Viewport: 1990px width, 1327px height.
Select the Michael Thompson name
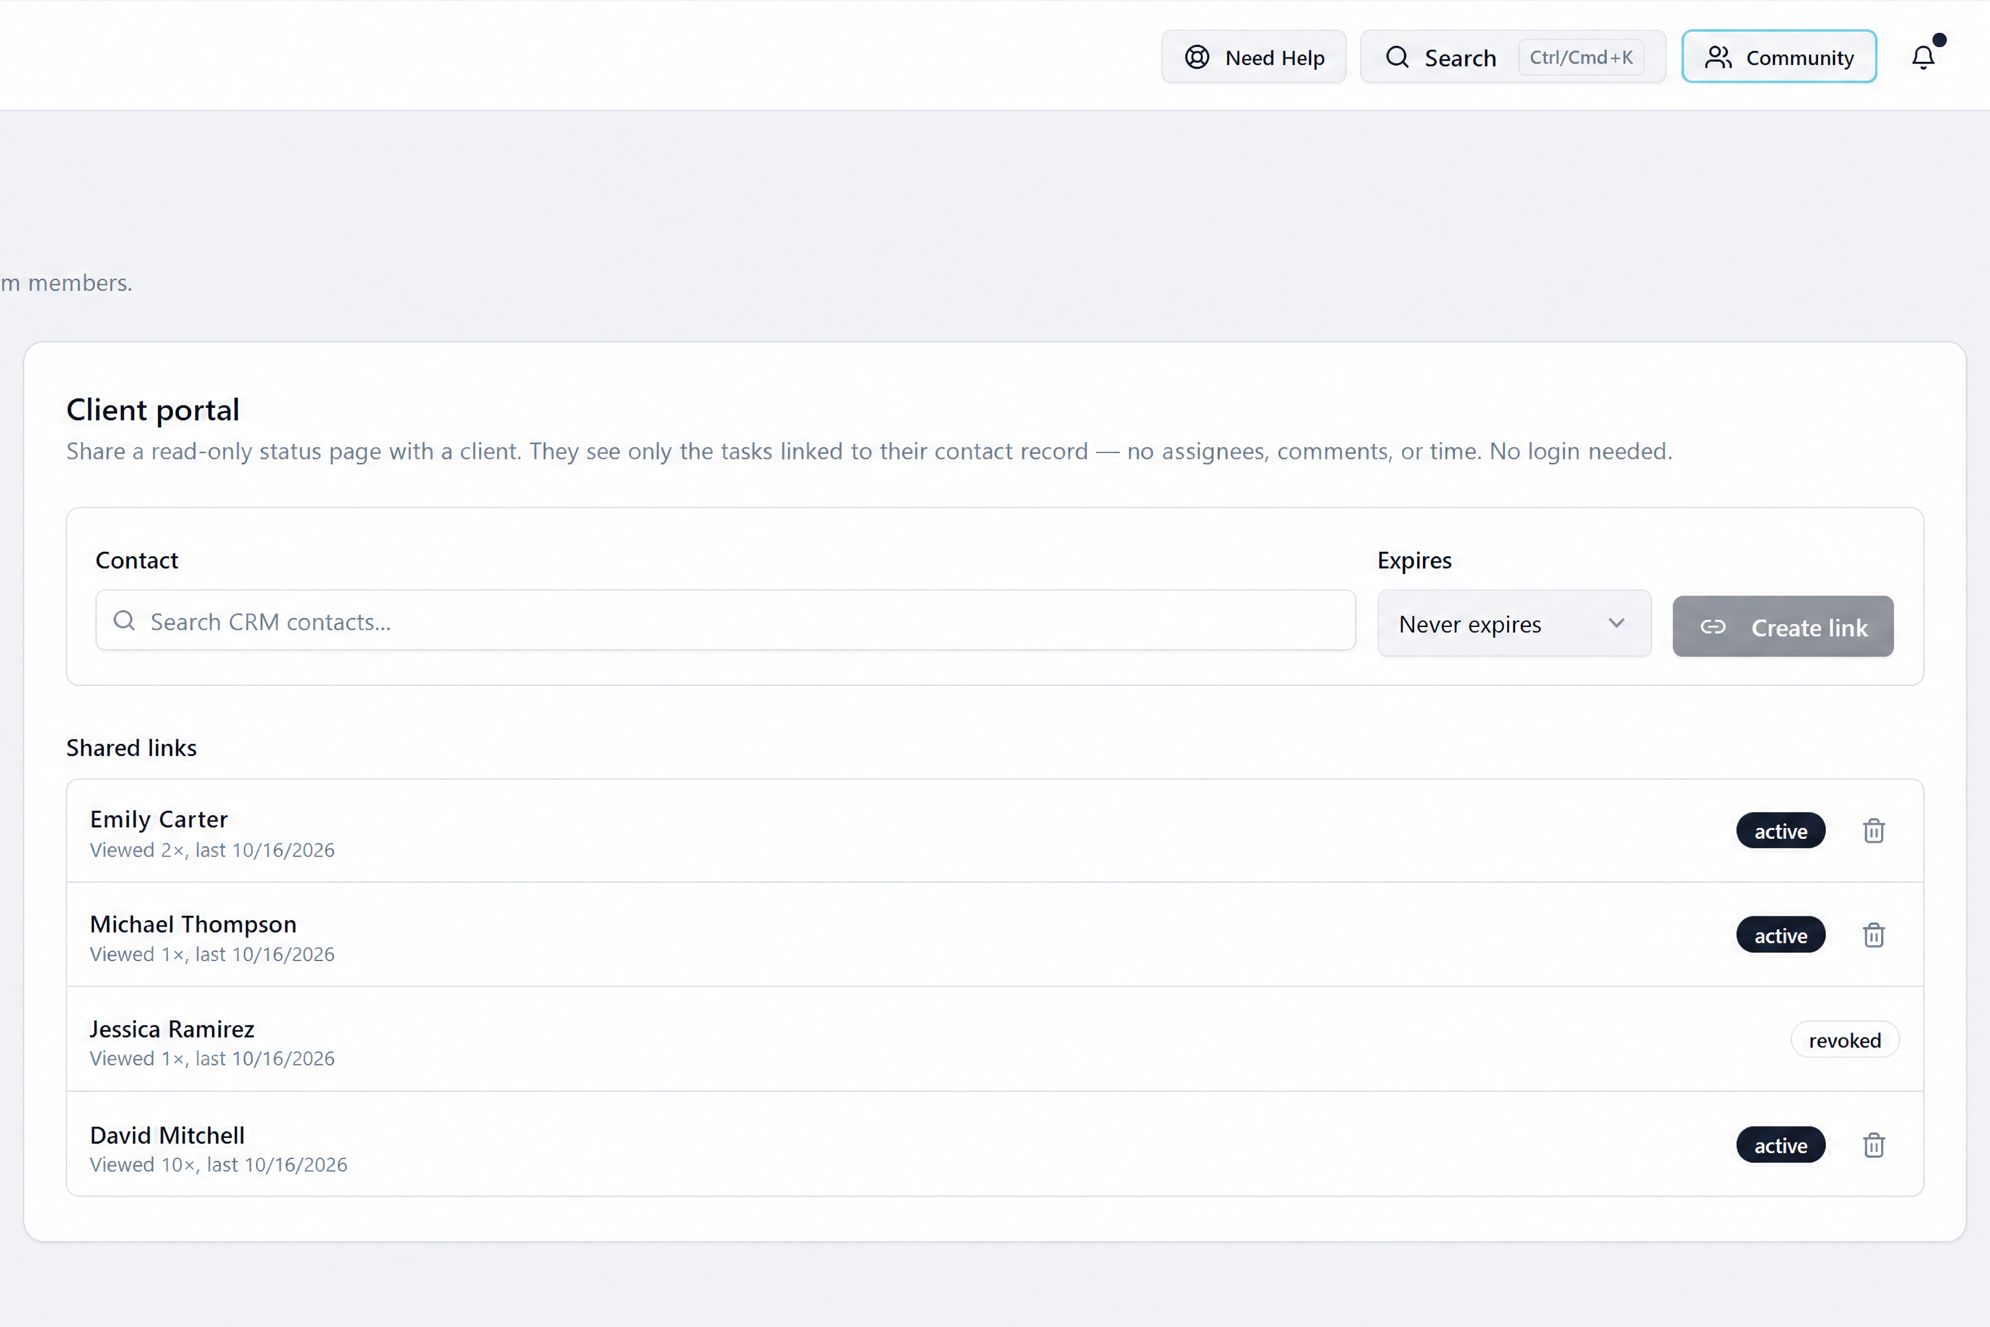tap(193, 923)
